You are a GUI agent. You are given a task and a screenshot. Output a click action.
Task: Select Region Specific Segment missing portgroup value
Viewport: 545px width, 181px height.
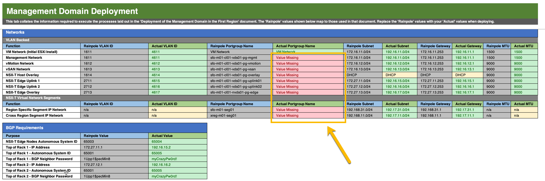pos(308,110)
